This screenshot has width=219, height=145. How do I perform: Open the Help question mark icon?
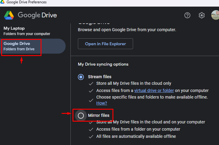187,15
